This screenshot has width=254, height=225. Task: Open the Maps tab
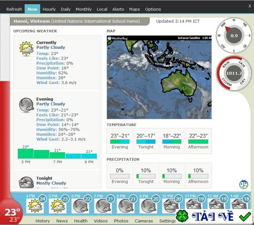point(135,9)
